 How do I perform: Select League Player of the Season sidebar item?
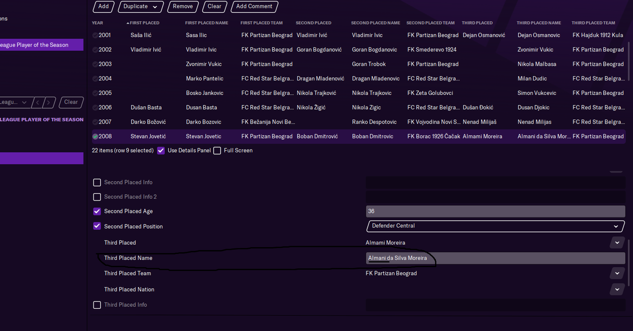pos(42,45)
